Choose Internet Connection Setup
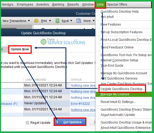The height and width of the screenshot is (133, 154). click(119, 60)
